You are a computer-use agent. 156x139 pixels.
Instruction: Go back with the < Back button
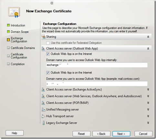tap(101, 134)
